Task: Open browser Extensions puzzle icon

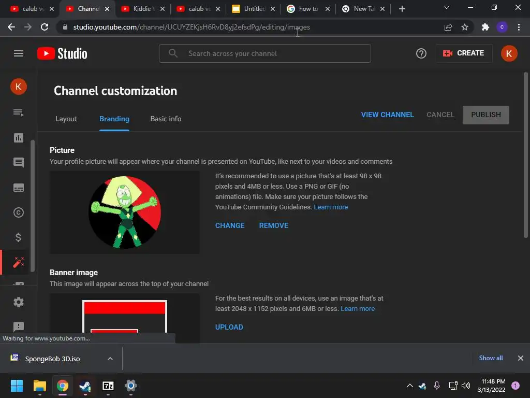Action: pyautogui.click(x=485, y=27)
